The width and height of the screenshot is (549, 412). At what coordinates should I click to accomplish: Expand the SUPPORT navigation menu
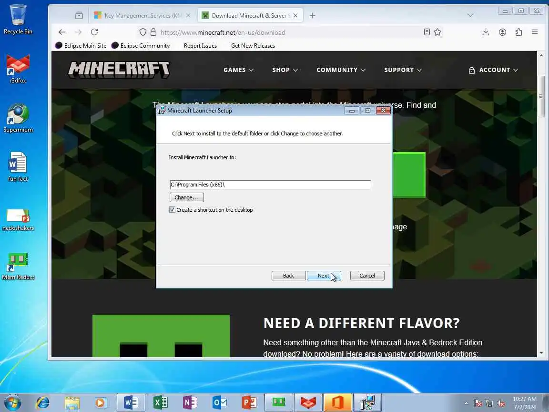tap(403, 70)
